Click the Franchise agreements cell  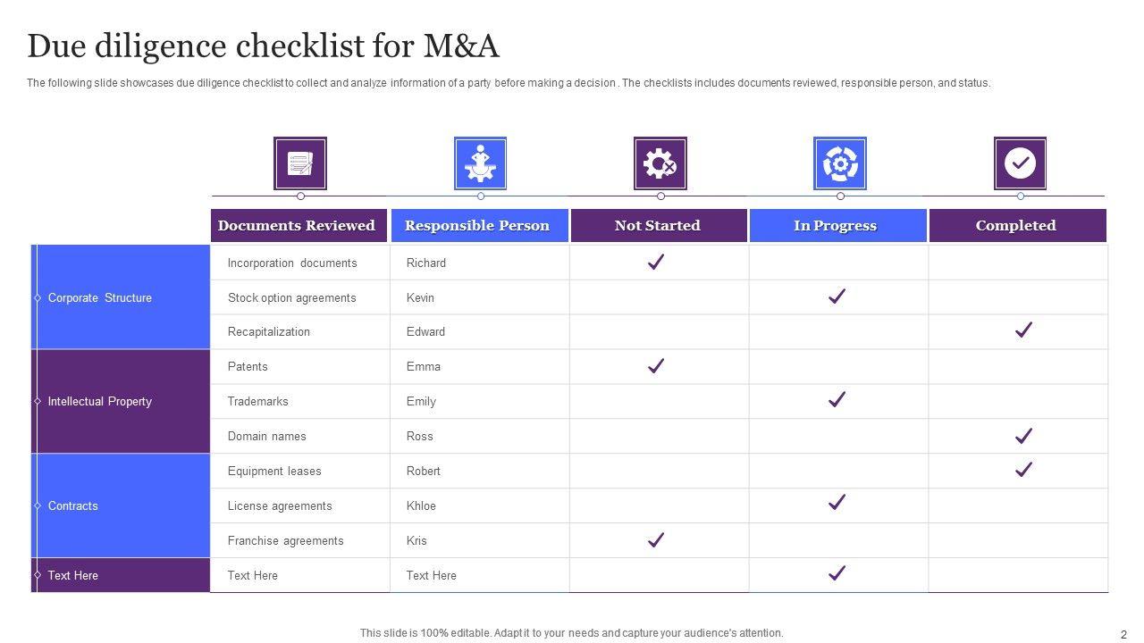(286, 540)
